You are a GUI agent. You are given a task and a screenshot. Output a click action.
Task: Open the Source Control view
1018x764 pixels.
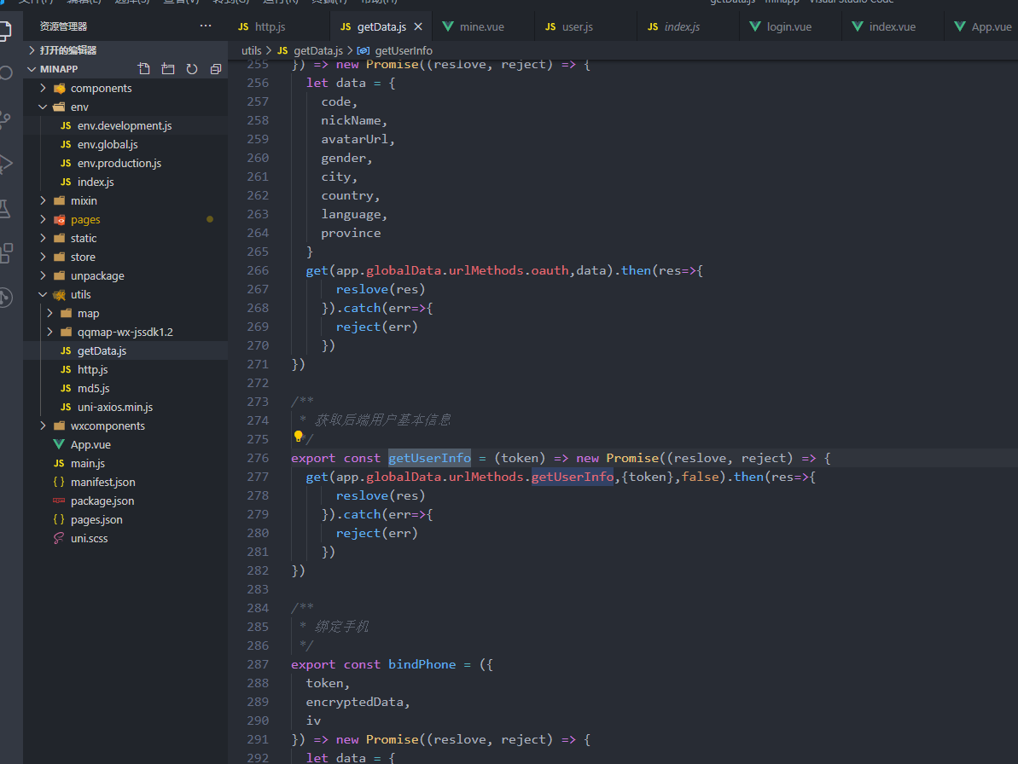click(x=6, y=119)
